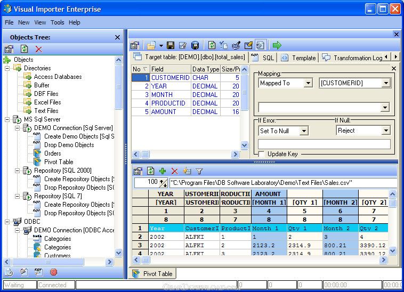The width and height of the screenshot is (404, 292).
Task: Click the wizard star icon in source toolbar
Action: pos(187,171)
